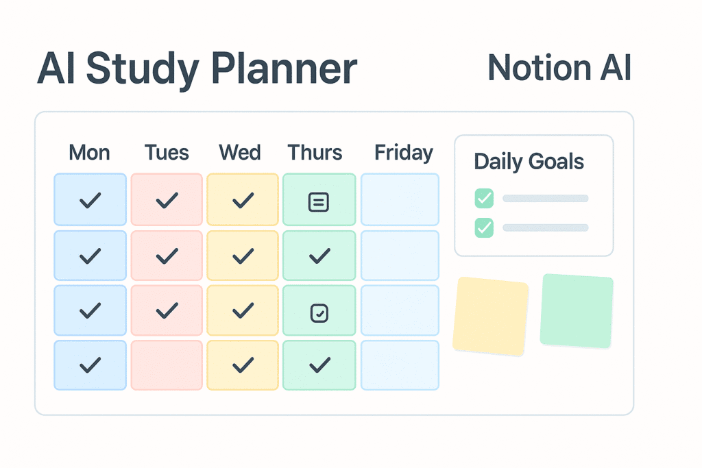
Task: Click the note icon in Thursday's first cell
Action: click(x=319, y=201)
